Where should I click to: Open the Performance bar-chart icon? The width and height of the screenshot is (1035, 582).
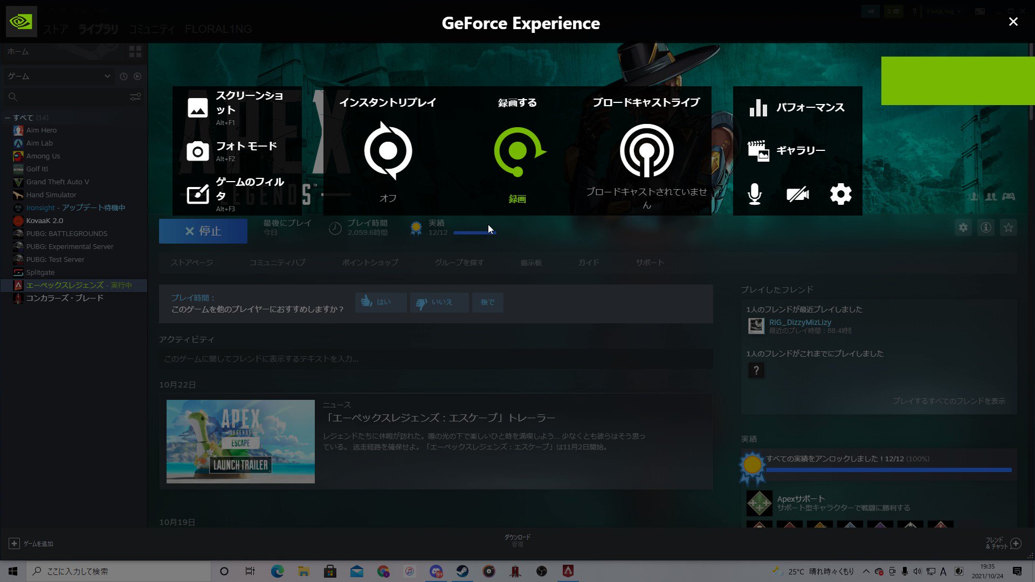758,108
